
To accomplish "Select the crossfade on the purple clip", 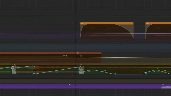I will pos(166,87).
